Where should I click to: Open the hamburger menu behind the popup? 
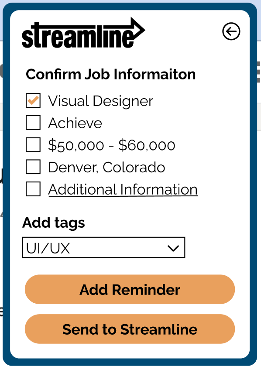click(x=258, y=73)
